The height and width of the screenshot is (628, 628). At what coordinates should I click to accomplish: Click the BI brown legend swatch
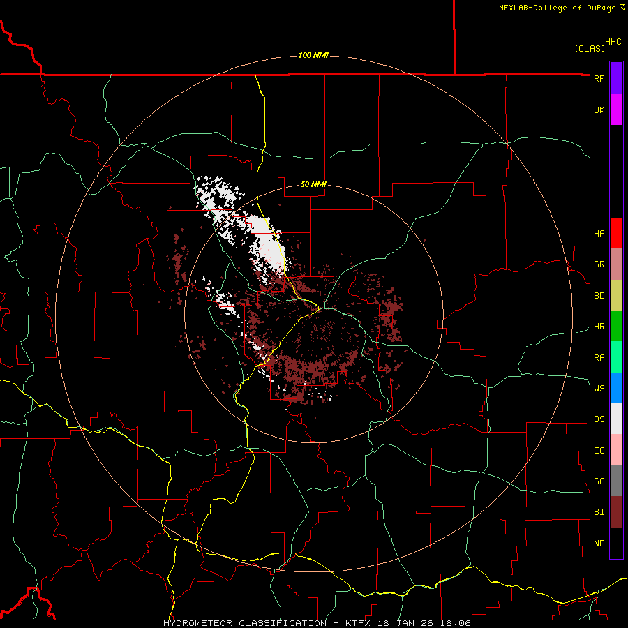(616, 512)
